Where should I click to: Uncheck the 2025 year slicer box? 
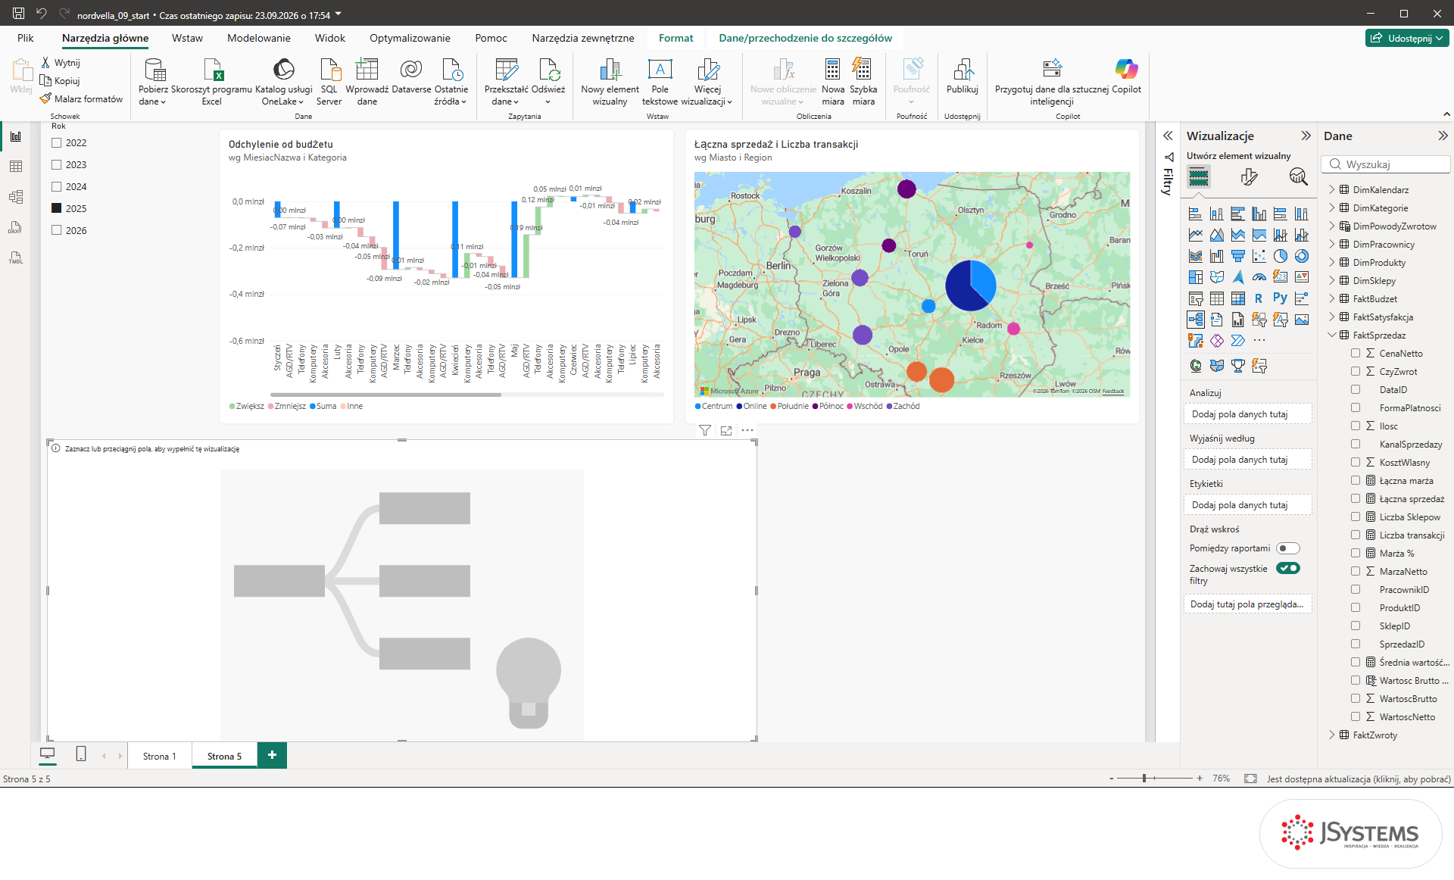[x=56, y=208]
